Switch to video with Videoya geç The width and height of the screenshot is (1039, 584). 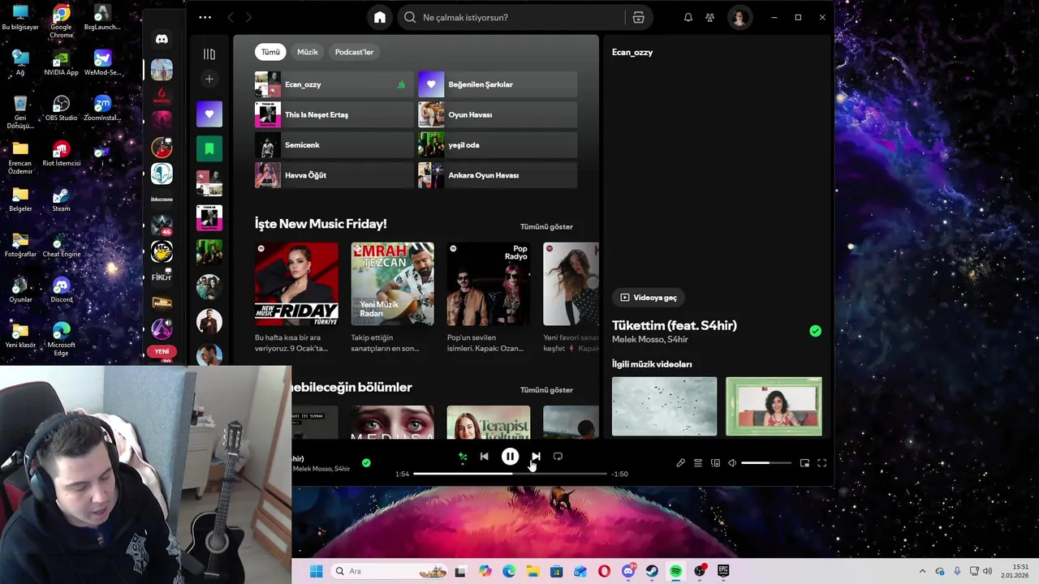point(649,298)
